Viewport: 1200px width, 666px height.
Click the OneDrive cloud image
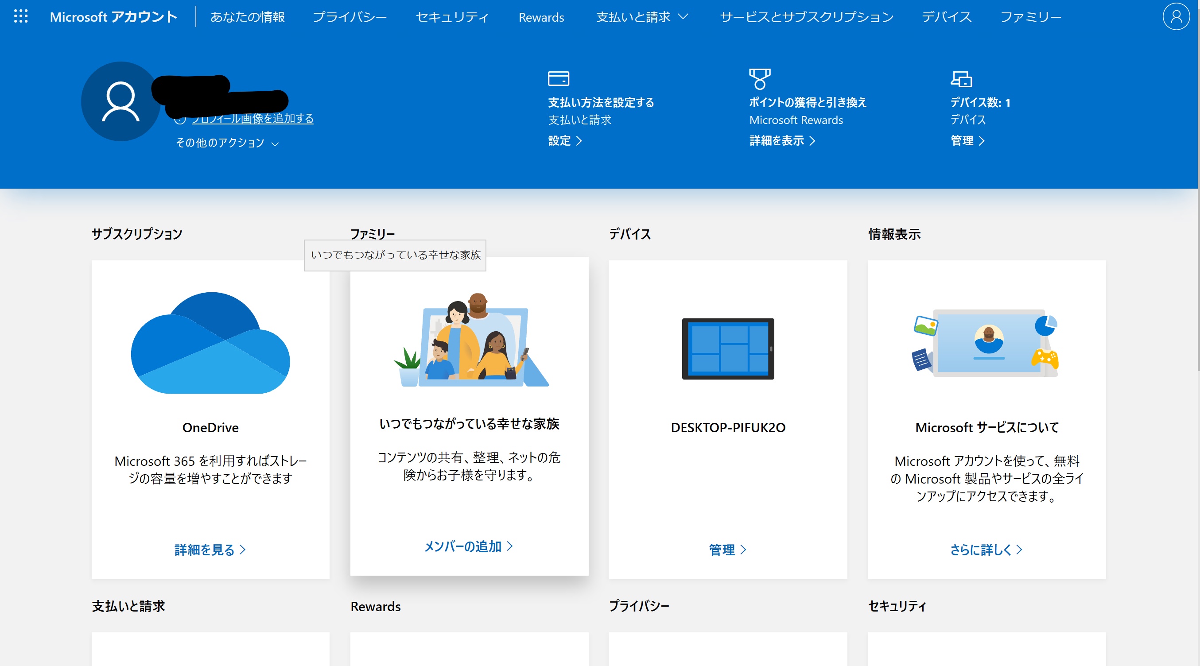(x=210, y=343)
